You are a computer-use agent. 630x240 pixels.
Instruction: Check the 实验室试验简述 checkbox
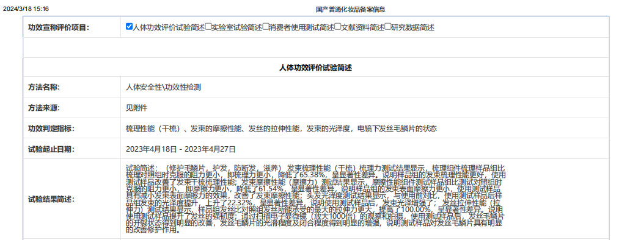208,26
